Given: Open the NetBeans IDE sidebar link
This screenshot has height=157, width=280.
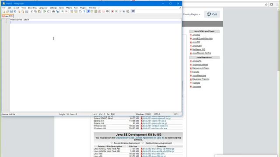Looking at the screenshot, I should pos(199,49).
